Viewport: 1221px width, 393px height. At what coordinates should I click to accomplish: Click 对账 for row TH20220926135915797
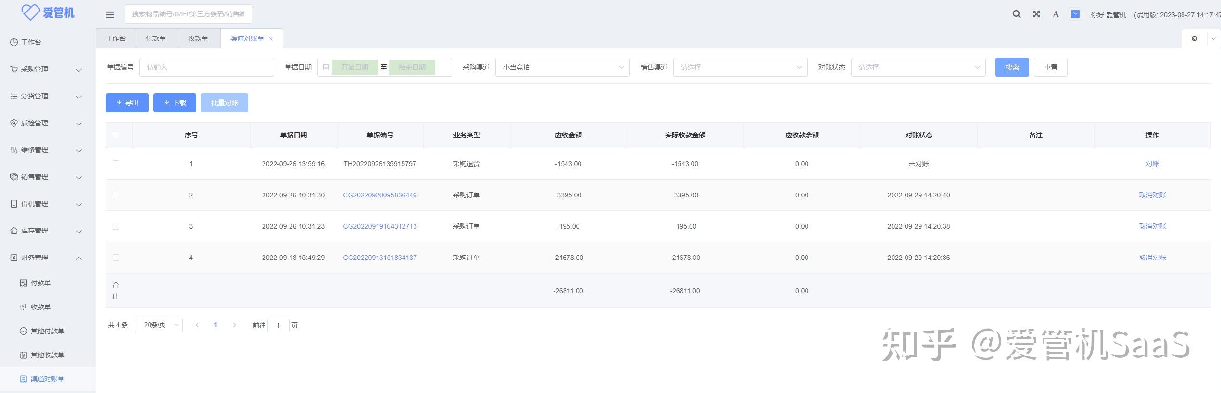click(x=1152, y=164)
